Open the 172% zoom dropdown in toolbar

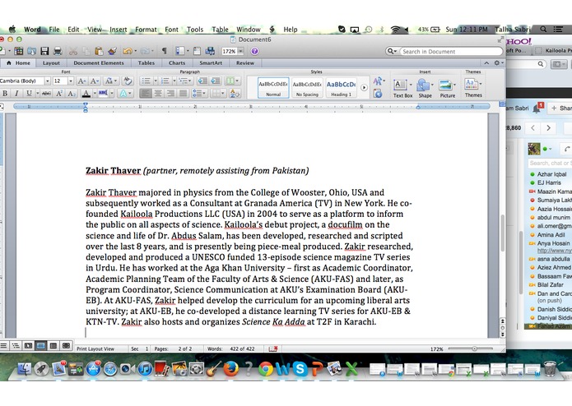240,51
